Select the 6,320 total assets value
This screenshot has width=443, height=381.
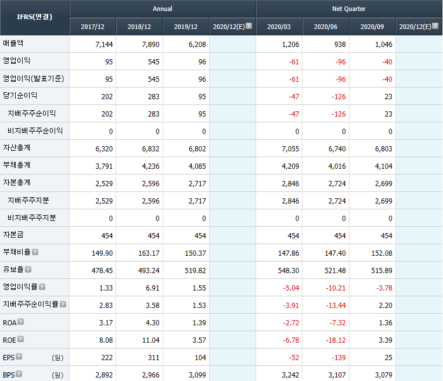(104, 148)
